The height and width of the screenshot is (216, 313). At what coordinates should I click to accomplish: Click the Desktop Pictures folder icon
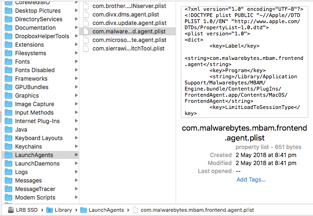[x=8, y=10]
